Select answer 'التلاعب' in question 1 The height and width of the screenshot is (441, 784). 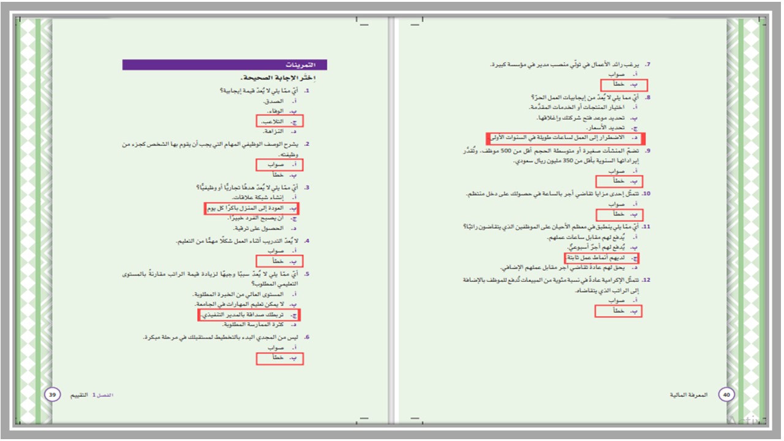279,122
